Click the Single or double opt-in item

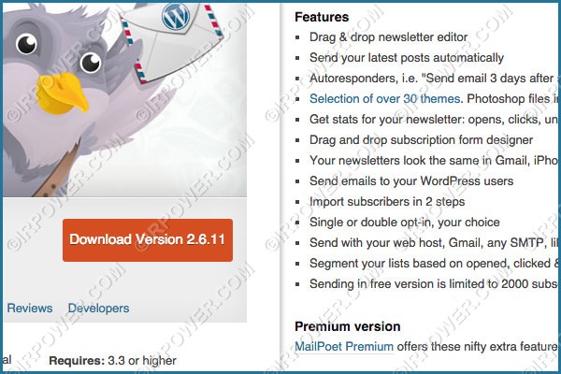click(x=405, y=223)
